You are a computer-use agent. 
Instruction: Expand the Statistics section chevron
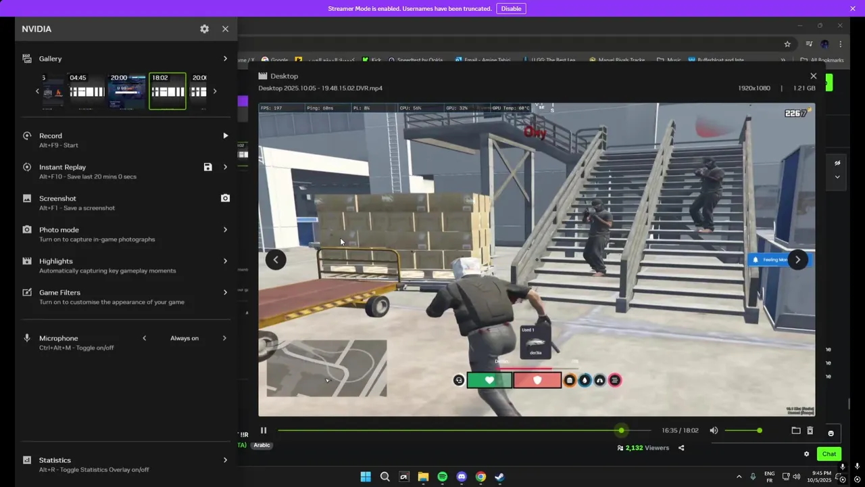coord(225,460)
